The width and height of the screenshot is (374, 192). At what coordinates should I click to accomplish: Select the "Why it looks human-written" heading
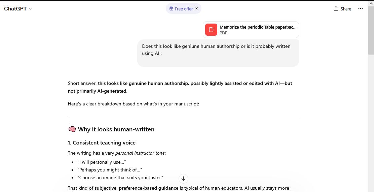coord(116,129)
